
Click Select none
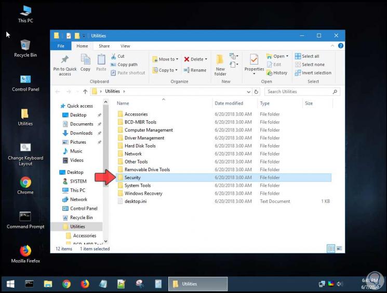[310, 65]
